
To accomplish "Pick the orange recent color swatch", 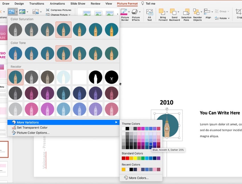I will 124,169.
